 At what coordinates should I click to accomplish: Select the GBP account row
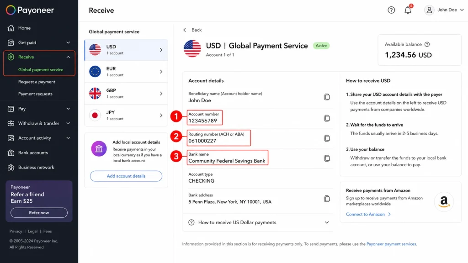click(126, 93)
